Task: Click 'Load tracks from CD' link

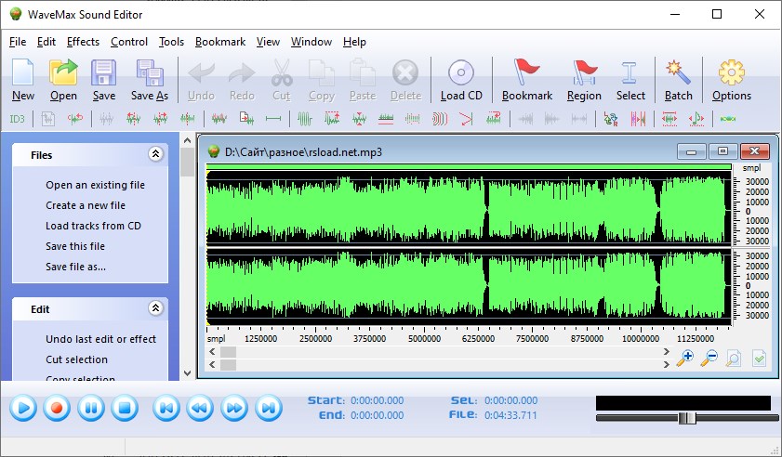Action: click(x=93, y=226)
